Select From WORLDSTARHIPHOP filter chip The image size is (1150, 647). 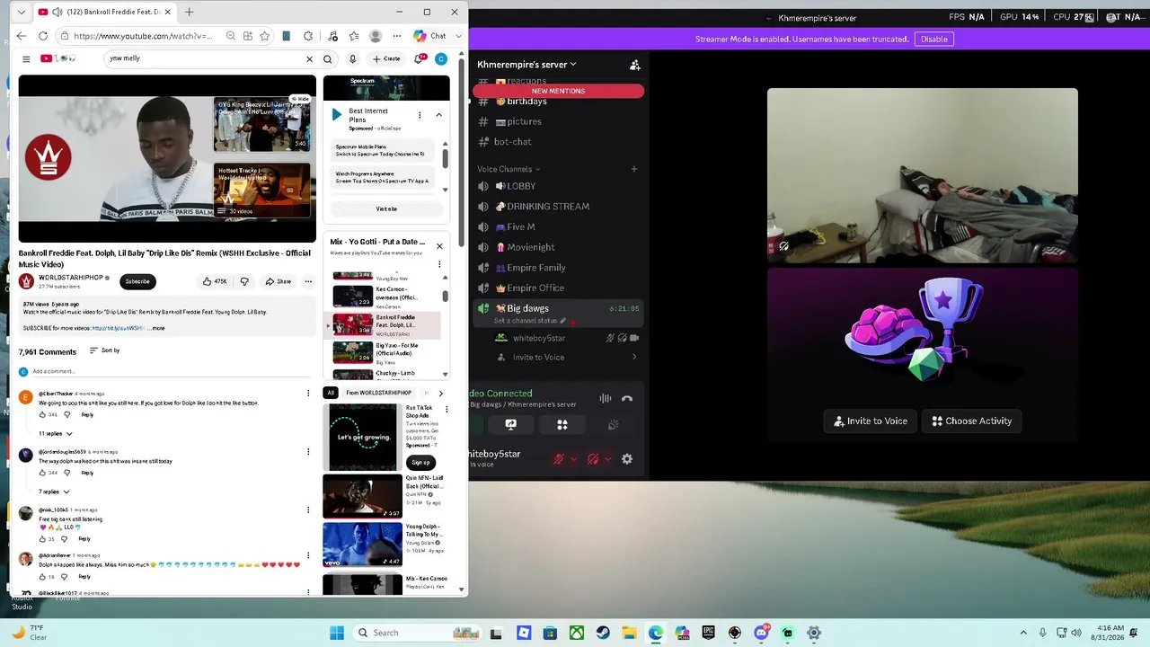tap(378, 393)
